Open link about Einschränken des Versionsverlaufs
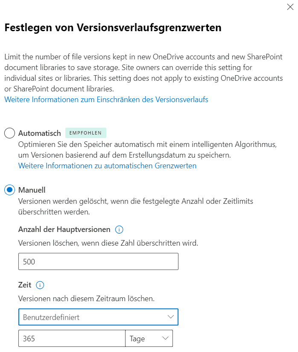 (x=106, y=100)
